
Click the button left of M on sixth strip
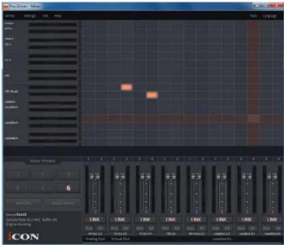click(216, 228)
